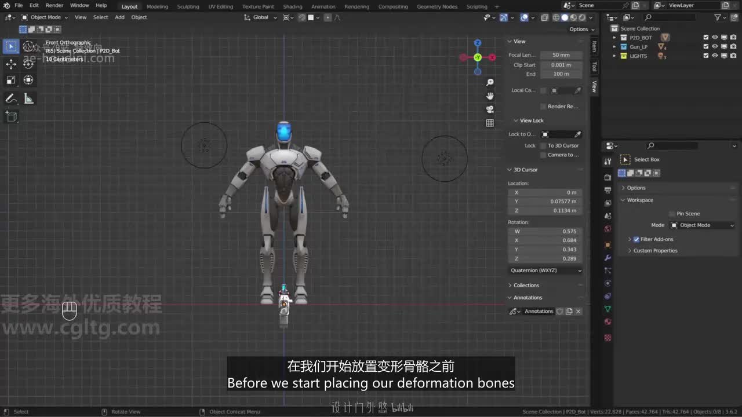Click the Focal Length 50 mm field
The height and width of the screenshot is (417, 742).
(x=561, y=55)
